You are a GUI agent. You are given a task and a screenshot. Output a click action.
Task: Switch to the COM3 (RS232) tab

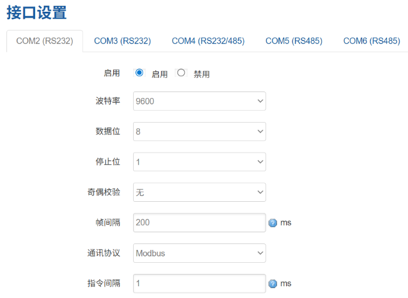pyautogui.click(x=123, y=41)
